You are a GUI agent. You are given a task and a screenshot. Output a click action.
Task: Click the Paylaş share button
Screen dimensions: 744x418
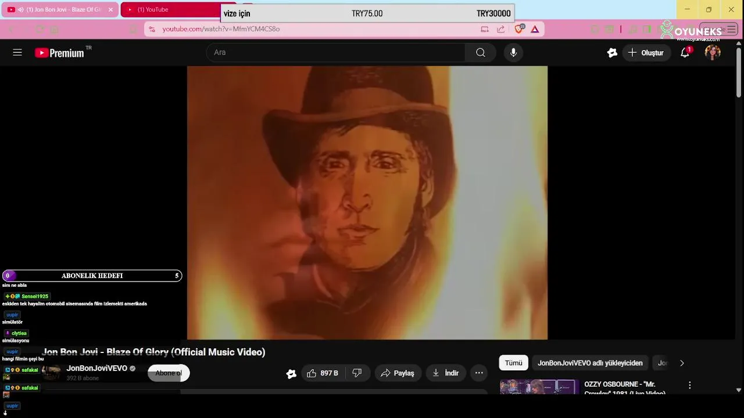click(398, 373)
